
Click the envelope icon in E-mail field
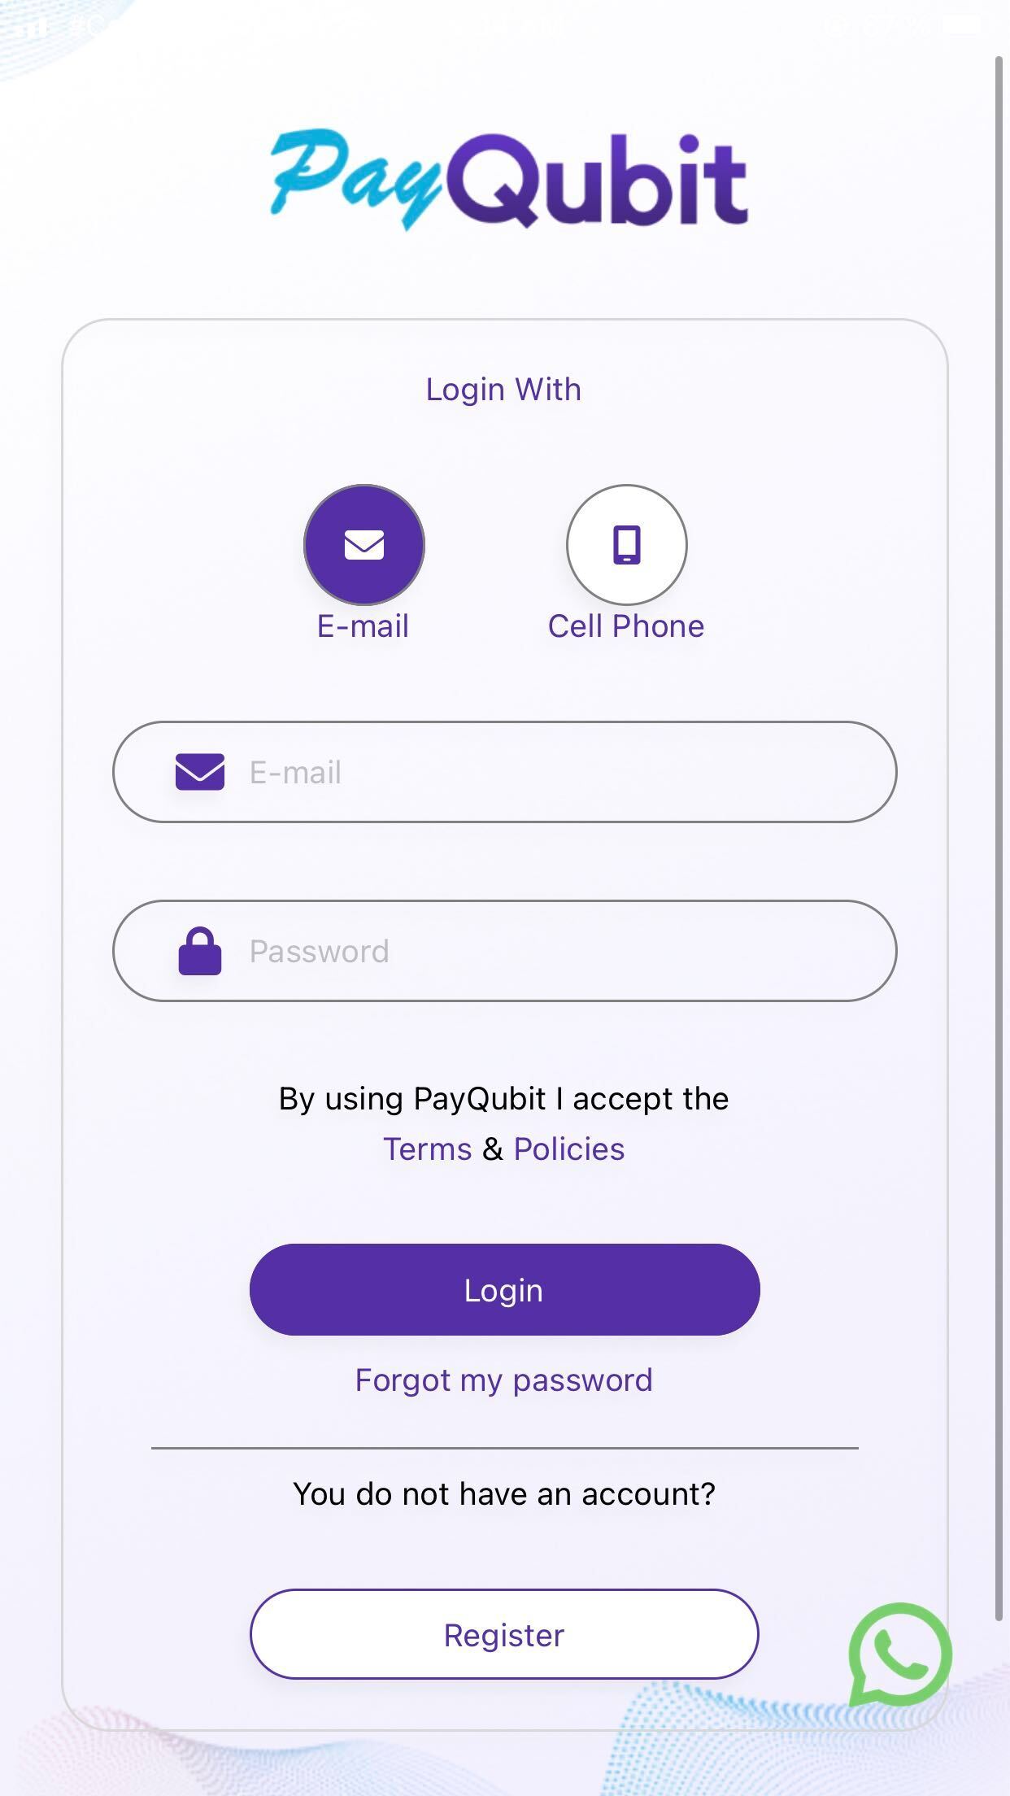pos(200,772)
